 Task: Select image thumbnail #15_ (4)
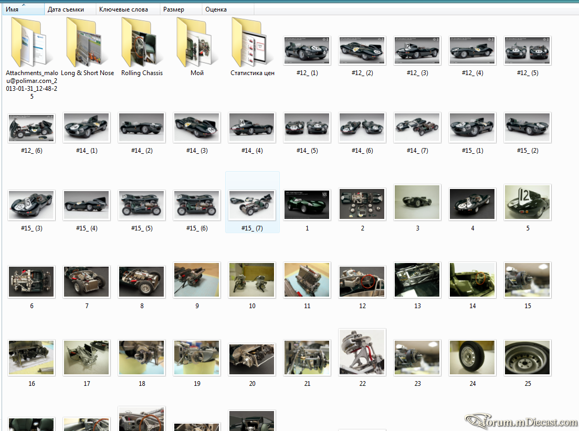click(x=87, y=205)
